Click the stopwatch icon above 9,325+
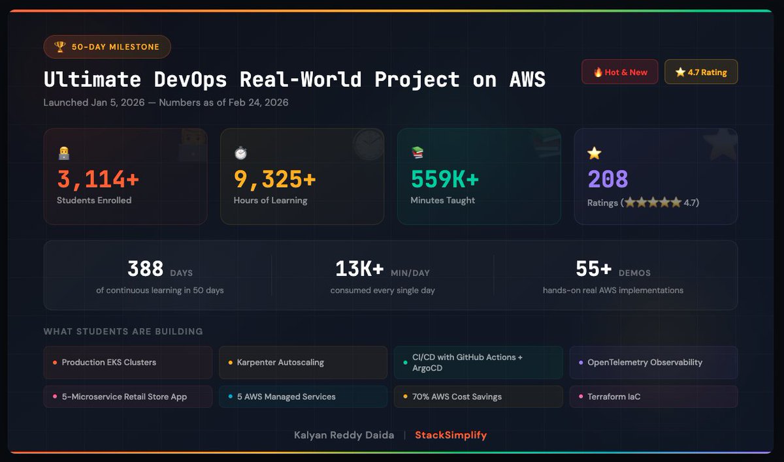 coord(240,153)
